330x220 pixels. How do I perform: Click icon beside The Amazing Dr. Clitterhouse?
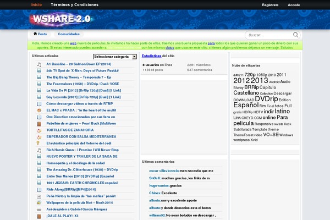coord(39,169)
